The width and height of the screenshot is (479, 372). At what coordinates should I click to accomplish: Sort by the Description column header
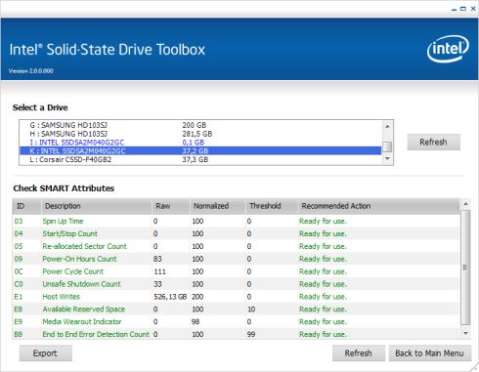pos(97,206)
